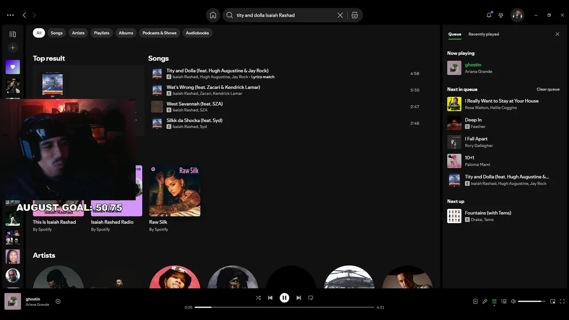Go forward with the right arrow
569x320 pixels.
click(34, 15)
